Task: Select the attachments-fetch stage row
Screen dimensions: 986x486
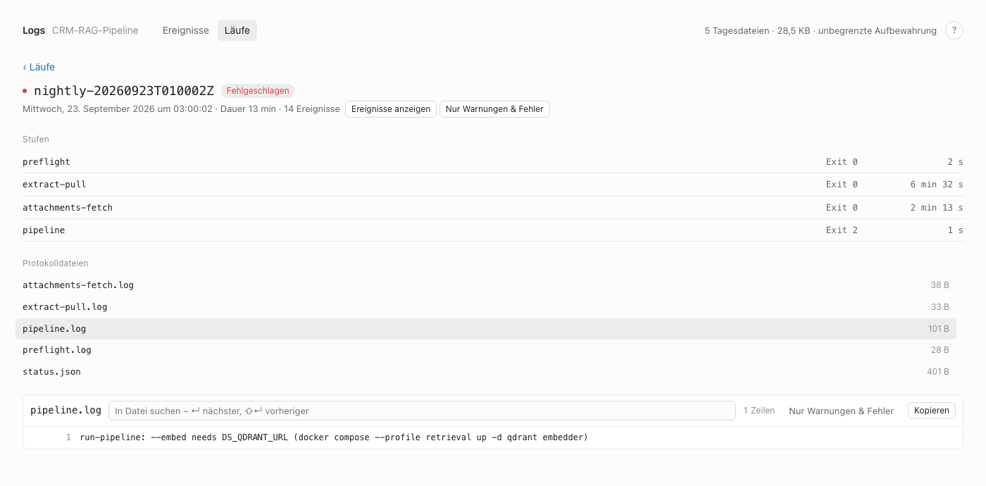Action: point(493,208)
